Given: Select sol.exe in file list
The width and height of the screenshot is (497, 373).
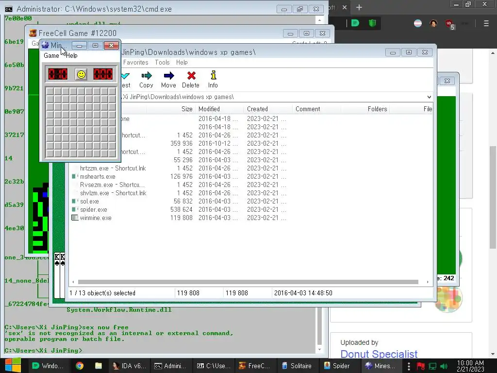Looking at the screenshot, I should coord(89,202).
